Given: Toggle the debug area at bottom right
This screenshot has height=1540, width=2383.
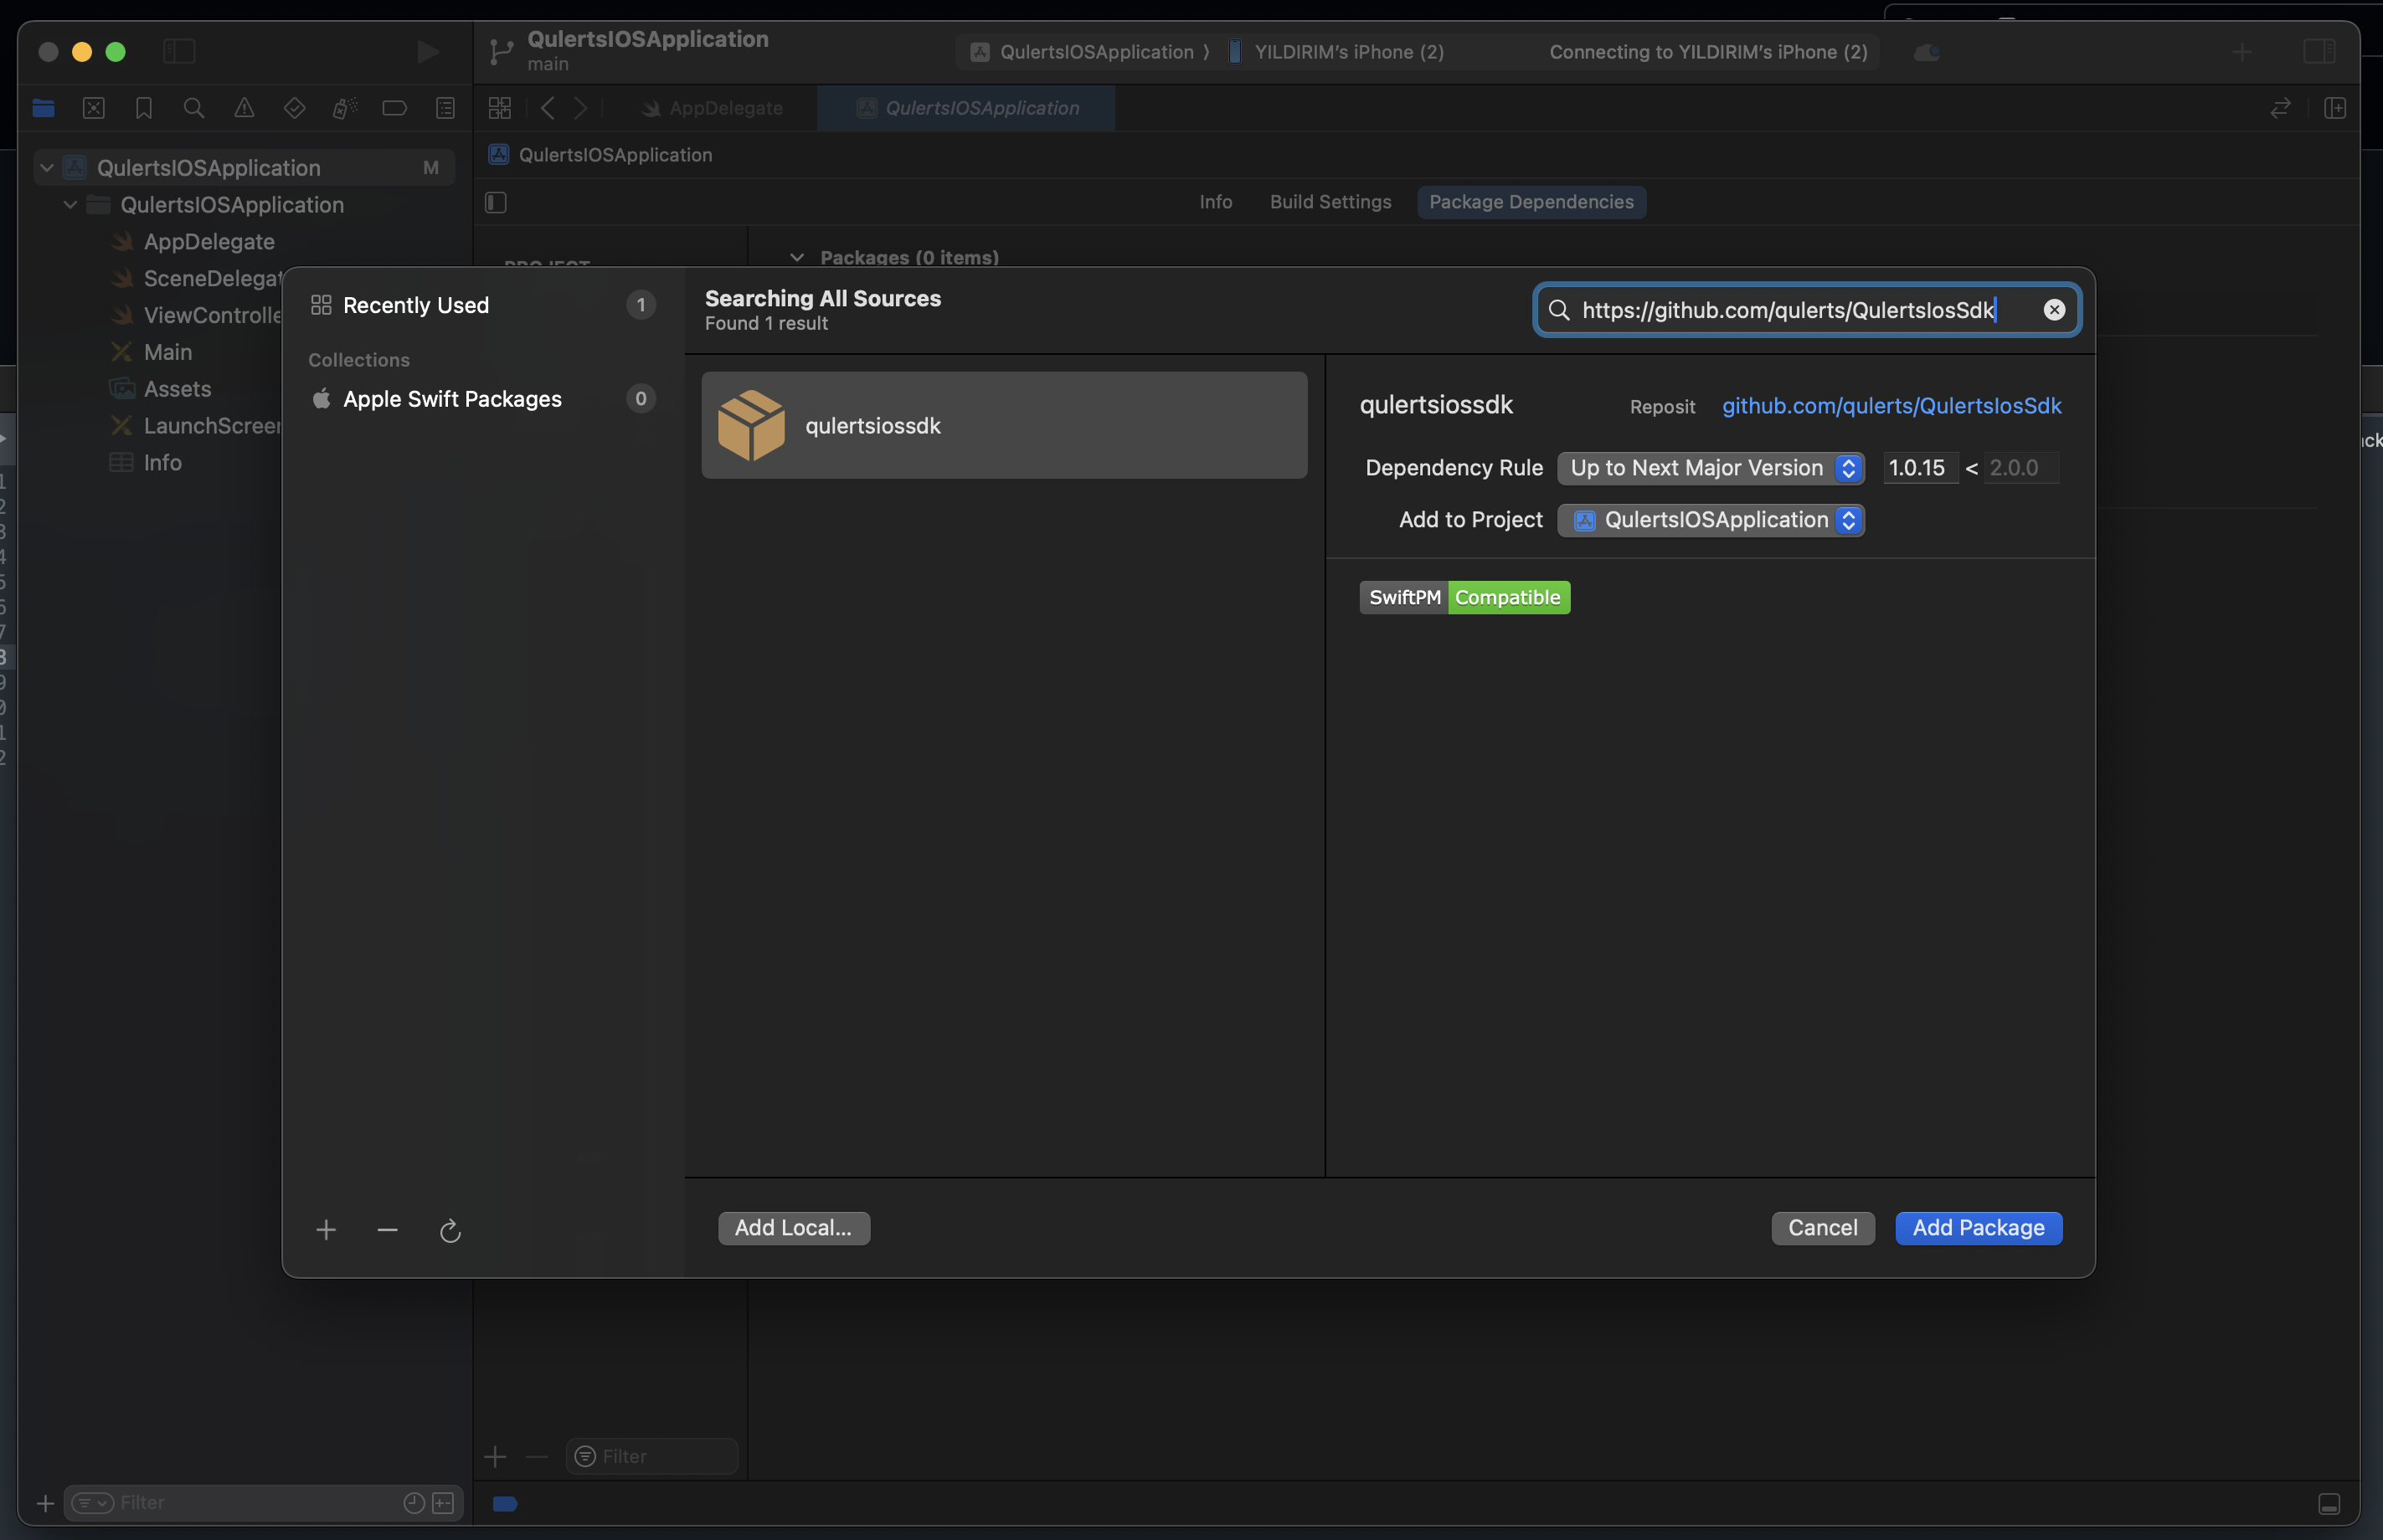Looking at the screenshot, I should 2329,1504.
